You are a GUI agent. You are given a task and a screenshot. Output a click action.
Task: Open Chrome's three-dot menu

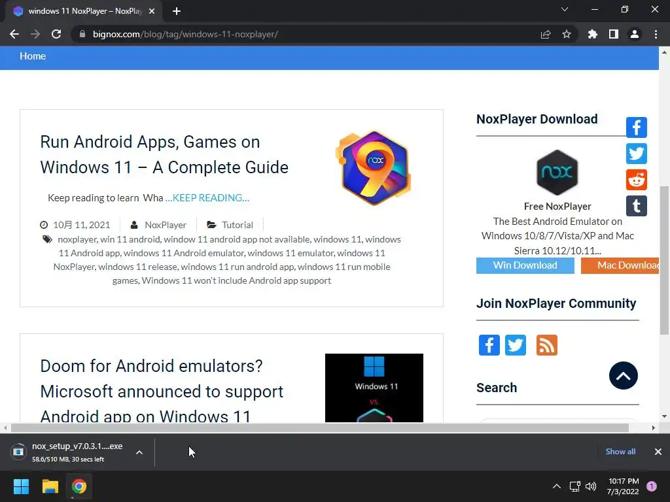pyautogui.click(x=656, y=34)
